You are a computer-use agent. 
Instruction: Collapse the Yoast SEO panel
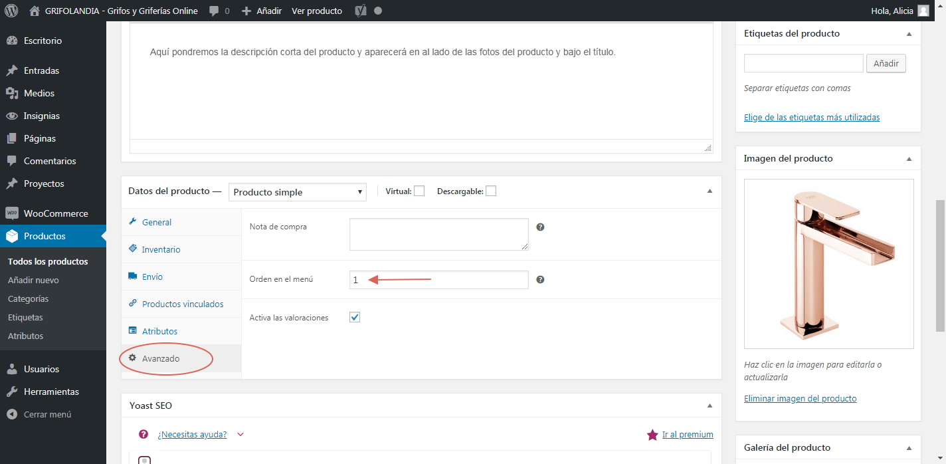709,406
